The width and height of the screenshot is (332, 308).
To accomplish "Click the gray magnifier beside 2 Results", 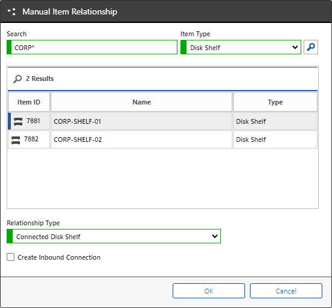I will [18, 79].
